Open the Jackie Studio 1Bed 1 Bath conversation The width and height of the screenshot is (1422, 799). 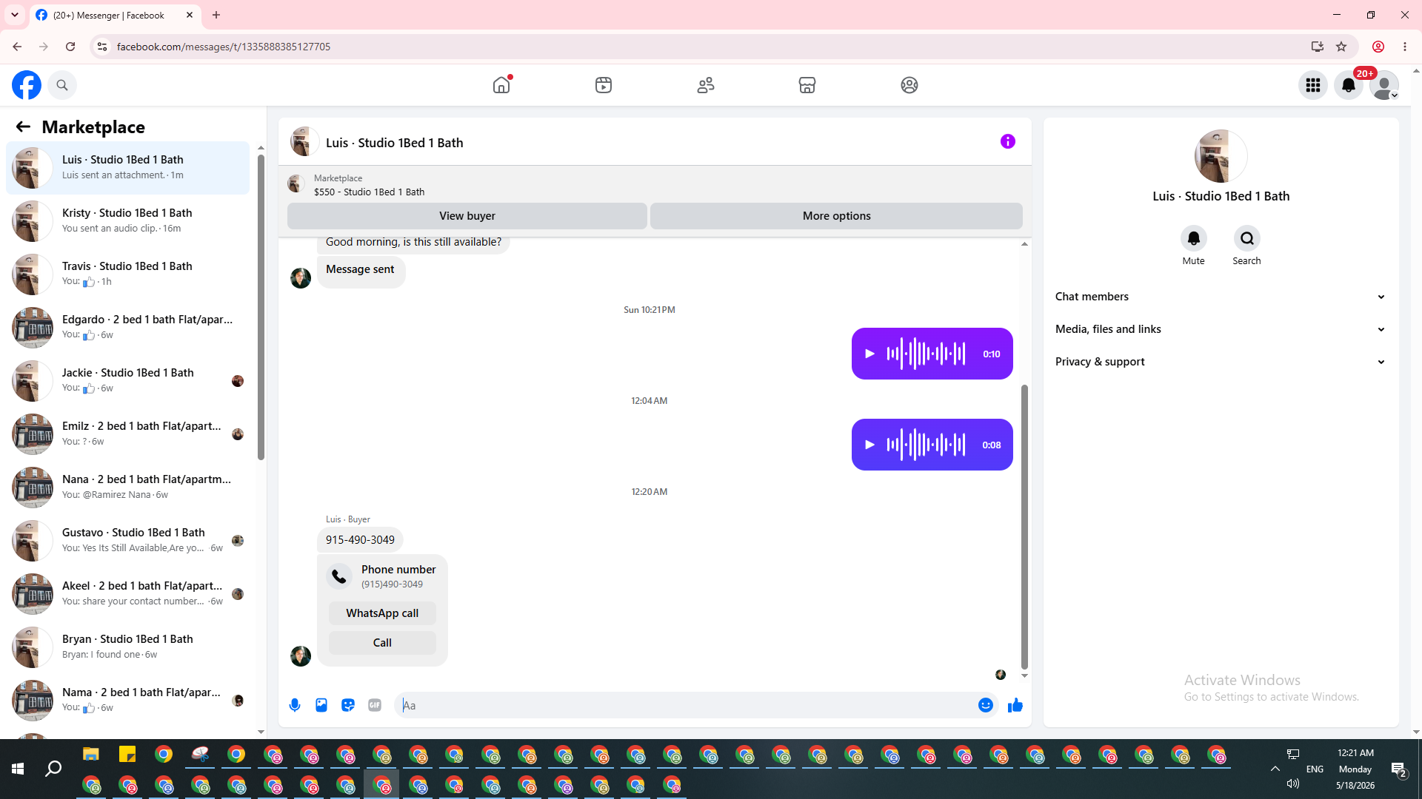coord(127,381)
